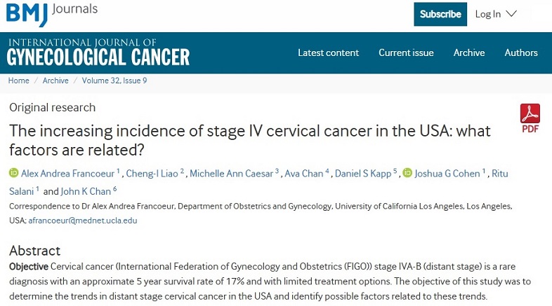Open author Cheng-I Liao's profile link
The width and height of the screenshot is (552, 306).
pos(152,173)
